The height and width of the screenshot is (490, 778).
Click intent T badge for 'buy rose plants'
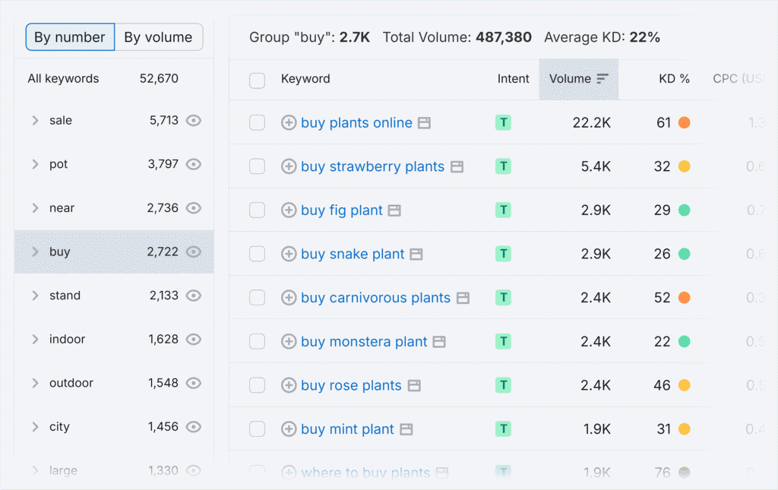[503, 385]
